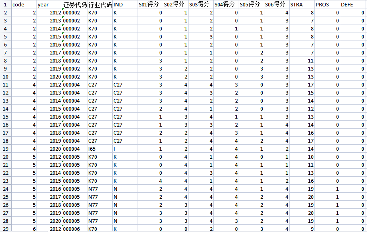The width and height of the screenshot is (367, 232).
Task: Click STRA cell 11 in row 8
Action: 302,61
